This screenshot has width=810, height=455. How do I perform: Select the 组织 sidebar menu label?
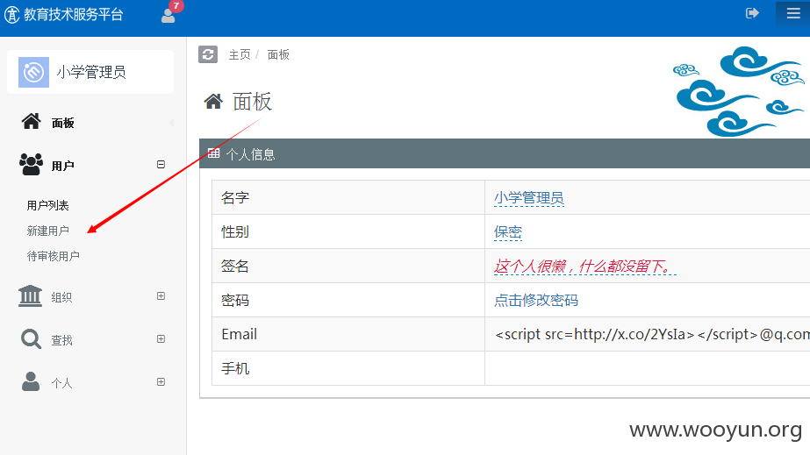[61, 297]
